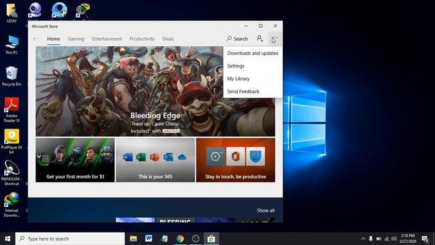435x245 pixels.
Task: Go back with the back arrow
Action: click(x=35, y=39)
